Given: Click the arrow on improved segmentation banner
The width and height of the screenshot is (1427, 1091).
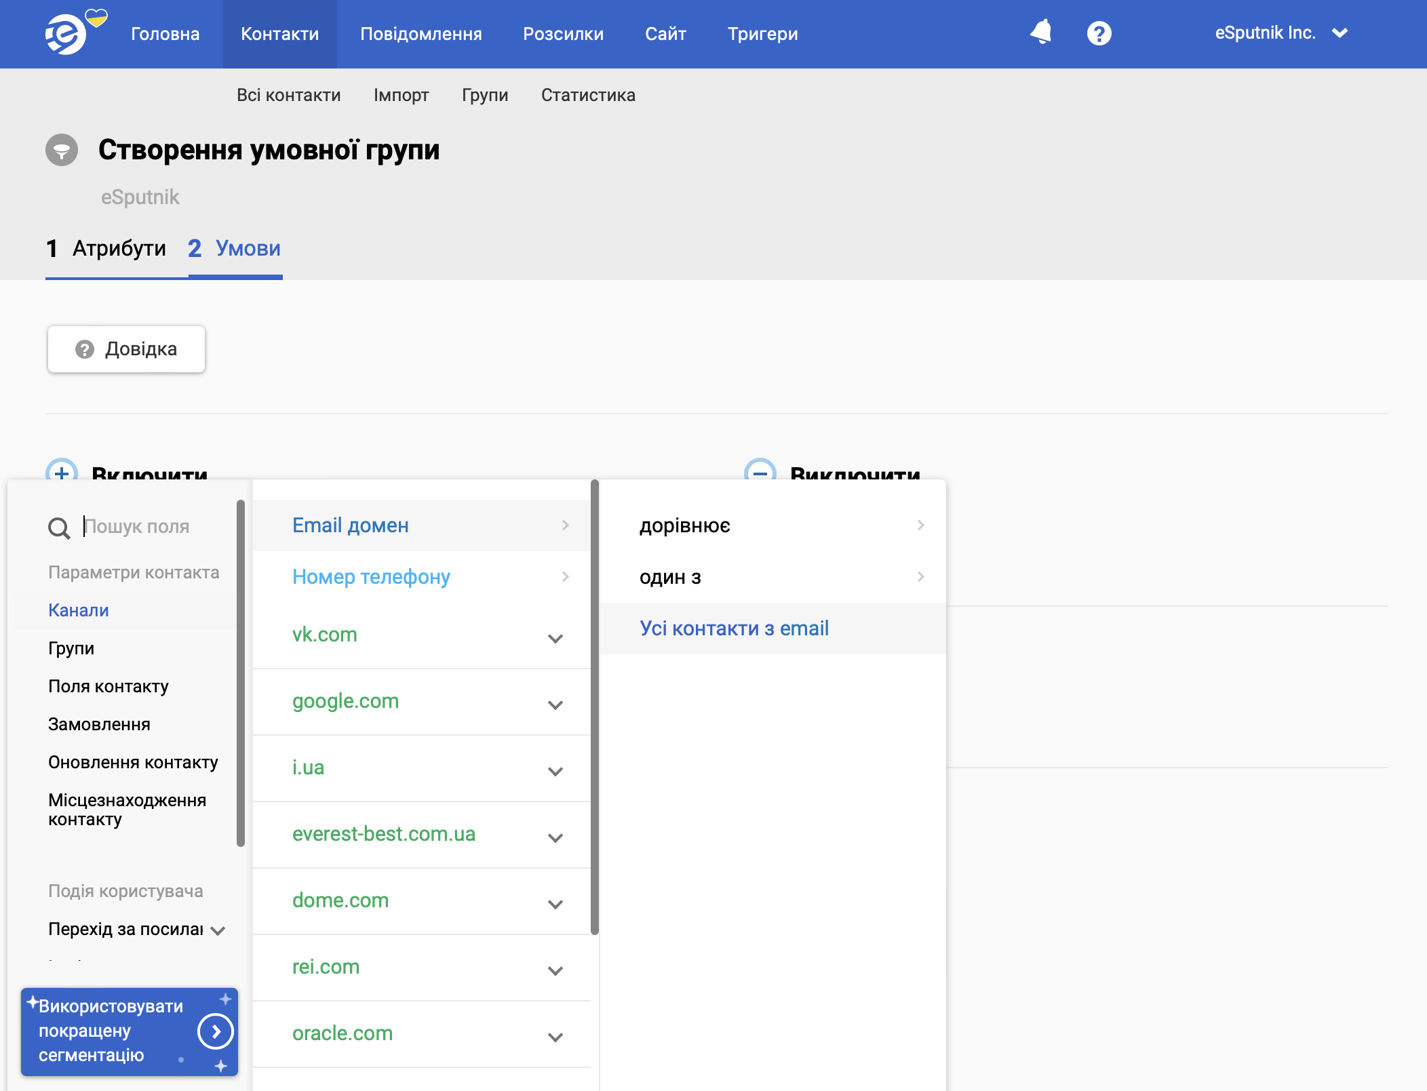Looking at the screenshot, I should click(x=216, y=1031).
